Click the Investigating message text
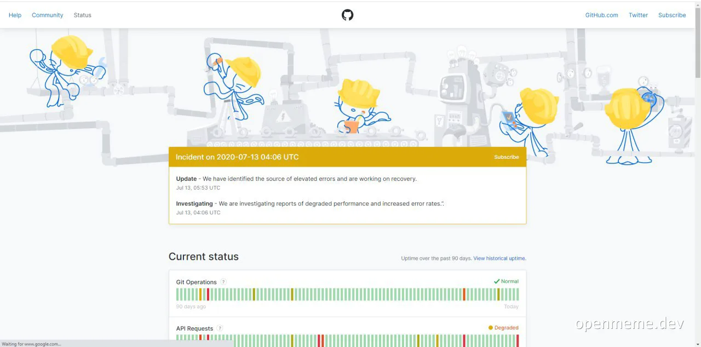701x347 pixels. click(310, 203)
